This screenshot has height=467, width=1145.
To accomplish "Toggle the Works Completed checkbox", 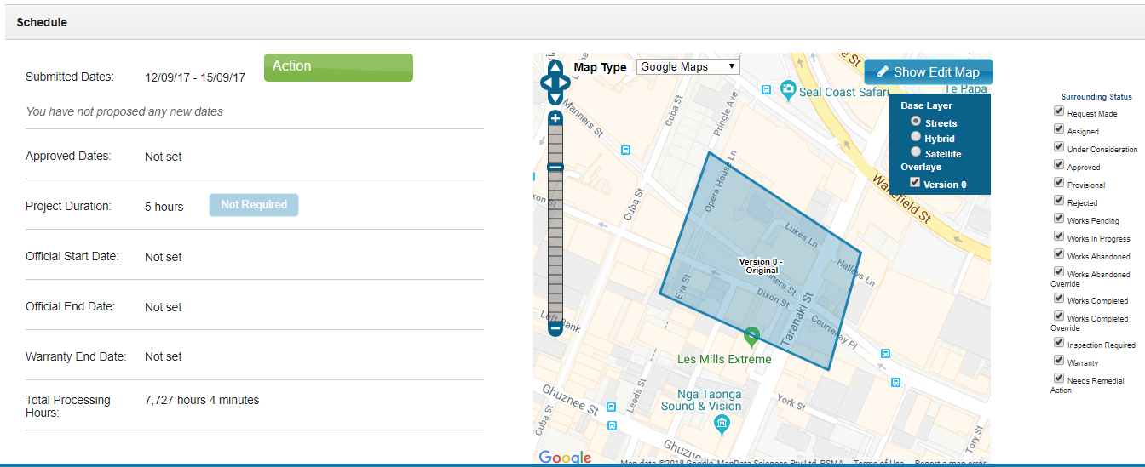I will 1059,299.
